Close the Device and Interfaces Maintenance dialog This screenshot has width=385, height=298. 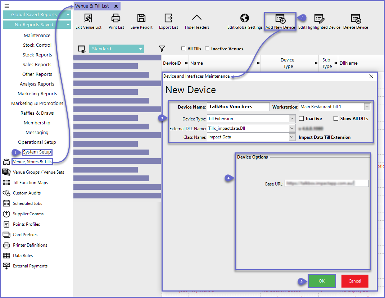tap(371, 76)
